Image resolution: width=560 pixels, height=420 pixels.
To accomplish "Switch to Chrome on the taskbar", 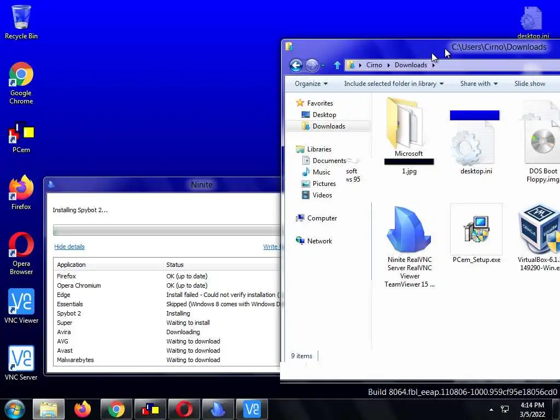I will [116, 409].
